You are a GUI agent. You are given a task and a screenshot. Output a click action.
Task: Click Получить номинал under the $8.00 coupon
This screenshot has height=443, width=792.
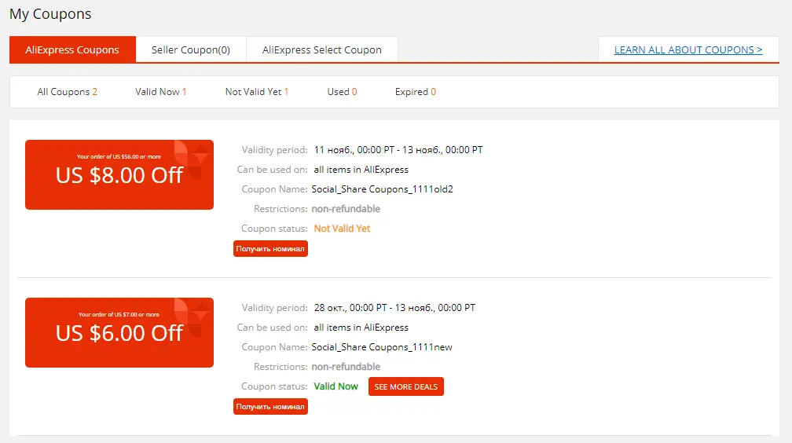270,248
